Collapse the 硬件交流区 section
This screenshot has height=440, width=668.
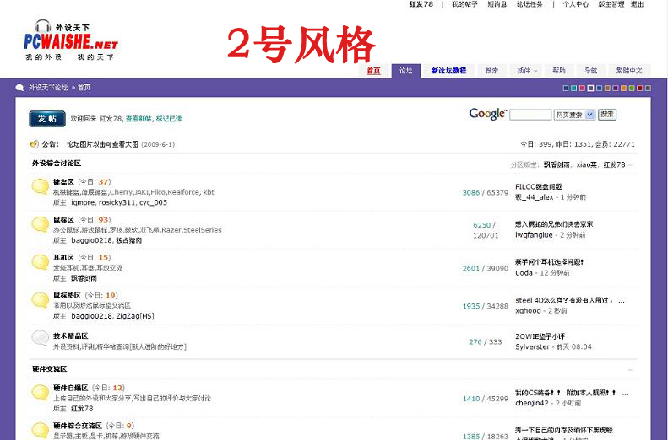630,370
